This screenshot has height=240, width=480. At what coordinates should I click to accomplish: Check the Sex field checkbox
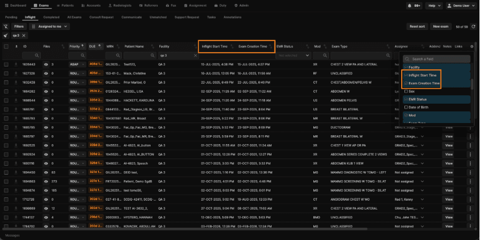point(406,91)
